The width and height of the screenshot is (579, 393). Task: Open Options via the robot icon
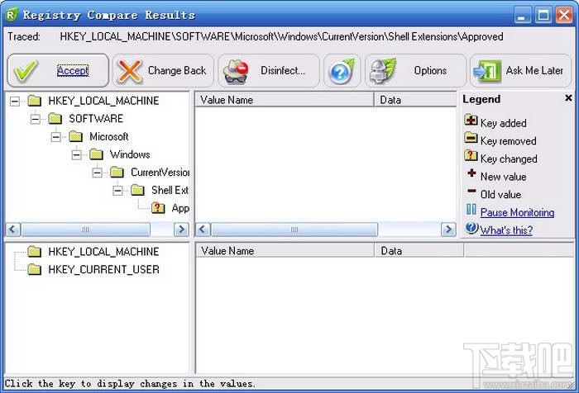coord(384,71)
